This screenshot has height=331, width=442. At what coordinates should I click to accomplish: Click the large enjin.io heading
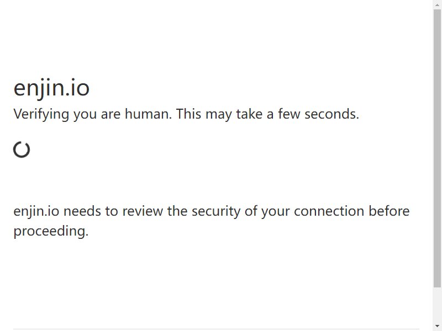(x=51, y=88)
